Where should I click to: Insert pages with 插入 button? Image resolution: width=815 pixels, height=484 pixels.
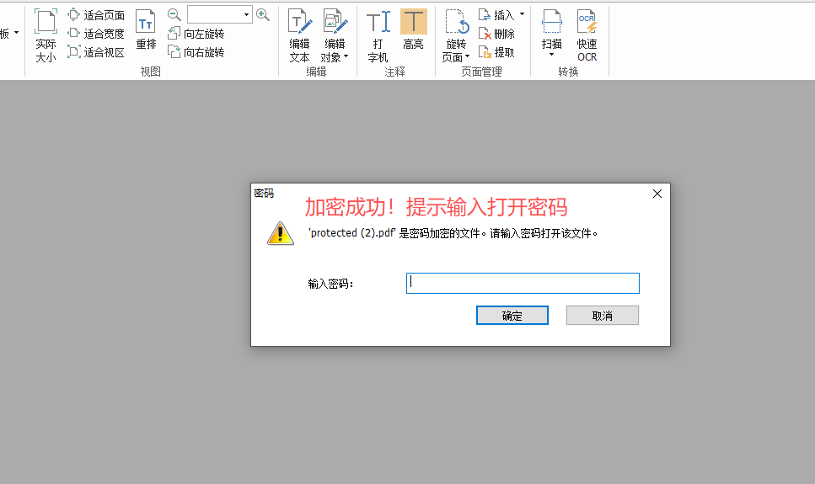pyautogui.click(x=496, y=15)
